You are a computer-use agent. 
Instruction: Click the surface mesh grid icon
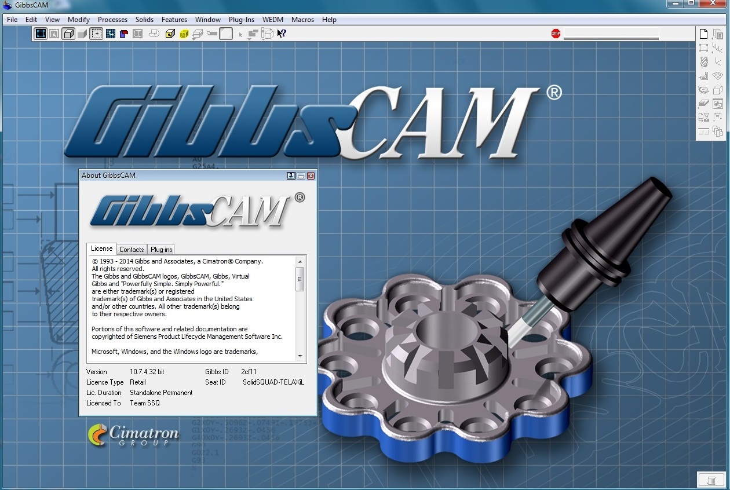(x=718, y=76)
